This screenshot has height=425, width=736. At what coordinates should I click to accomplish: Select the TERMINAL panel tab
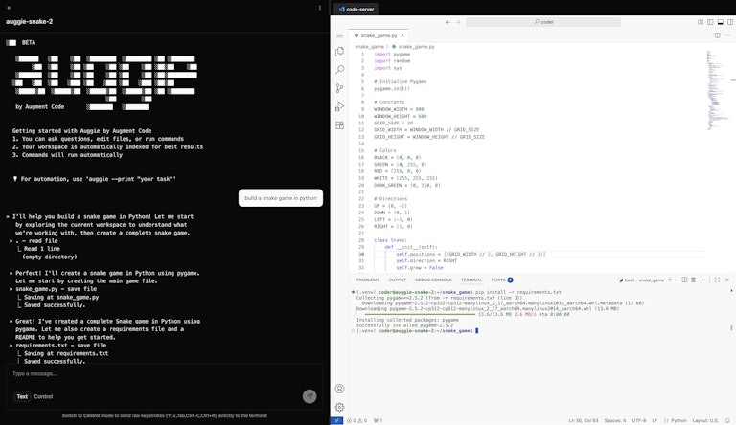[x=471, y=280]
